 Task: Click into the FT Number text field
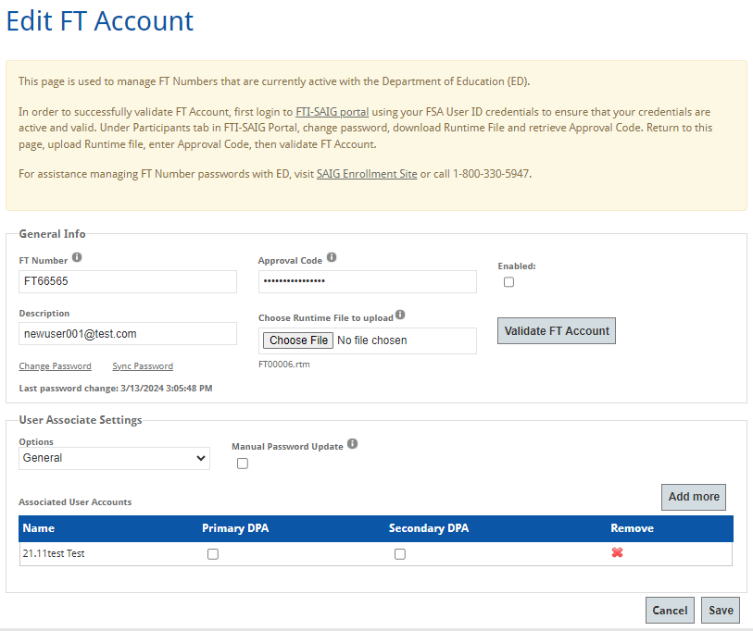128,282
